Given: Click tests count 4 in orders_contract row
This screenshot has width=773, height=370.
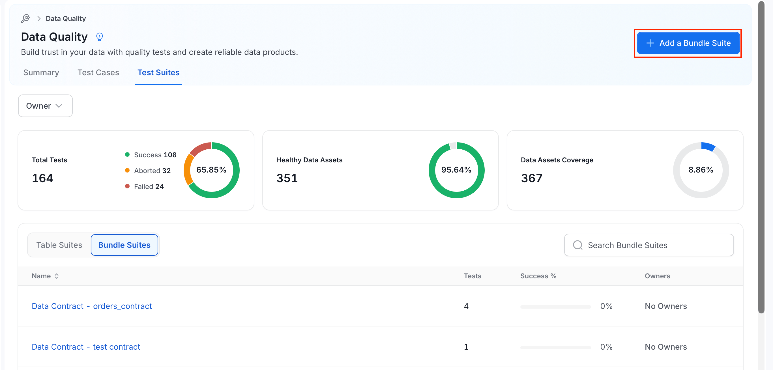Looking at the screenshot, I should coord(466,306).
